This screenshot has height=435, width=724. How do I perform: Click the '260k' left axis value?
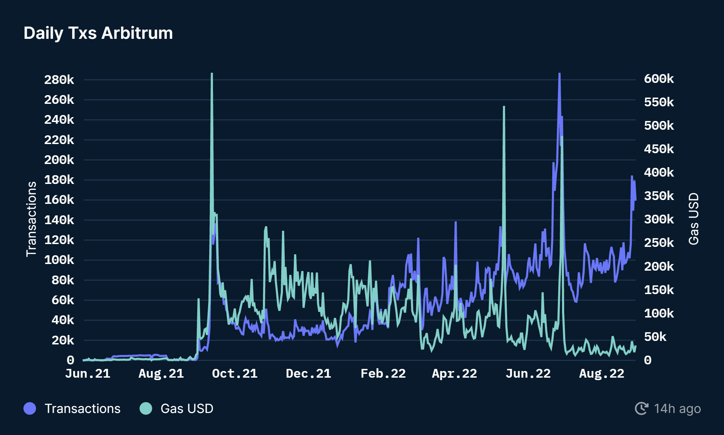coord(59,100)
